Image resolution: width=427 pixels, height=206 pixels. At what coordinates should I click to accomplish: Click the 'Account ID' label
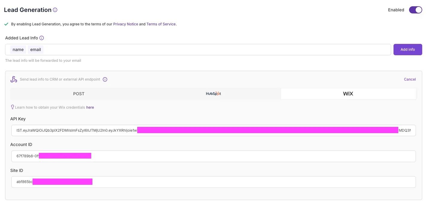coord(21,144)
